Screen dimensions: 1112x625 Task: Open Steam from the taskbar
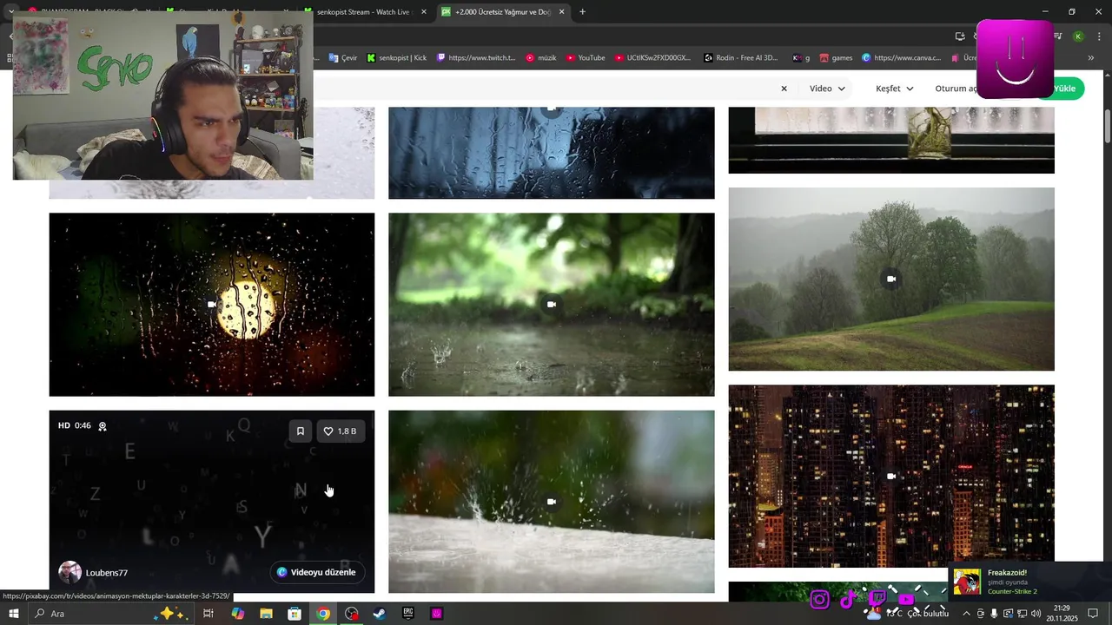pos(380,614)
